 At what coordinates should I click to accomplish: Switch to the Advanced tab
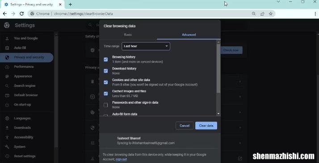tap(189, 35)
